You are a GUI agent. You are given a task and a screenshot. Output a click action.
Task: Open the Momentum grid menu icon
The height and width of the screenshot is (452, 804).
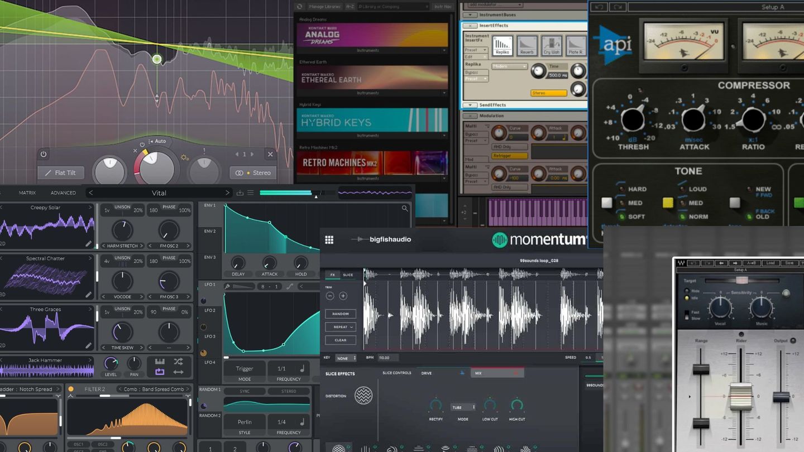tap(329, 240)
